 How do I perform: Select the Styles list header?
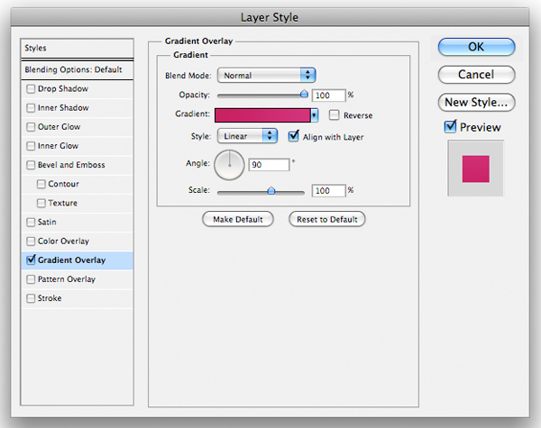click(77, 49)
